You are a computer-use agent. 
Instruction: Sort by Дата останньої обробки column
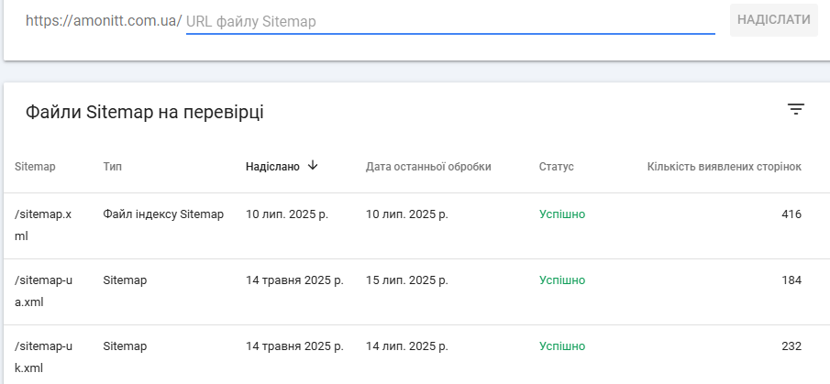pyautogui.click(x=428, y=167)
